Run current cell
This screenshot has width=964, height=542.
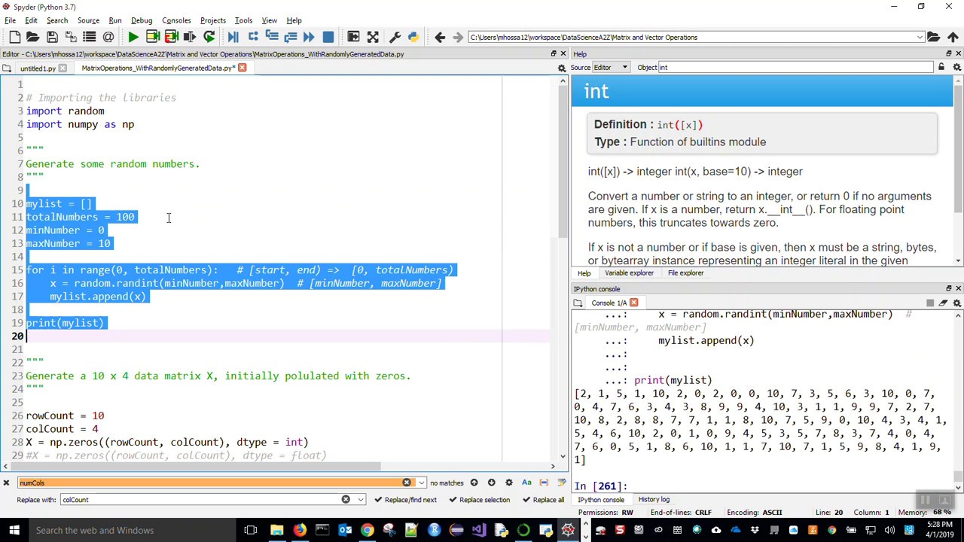tap(152, 37)
